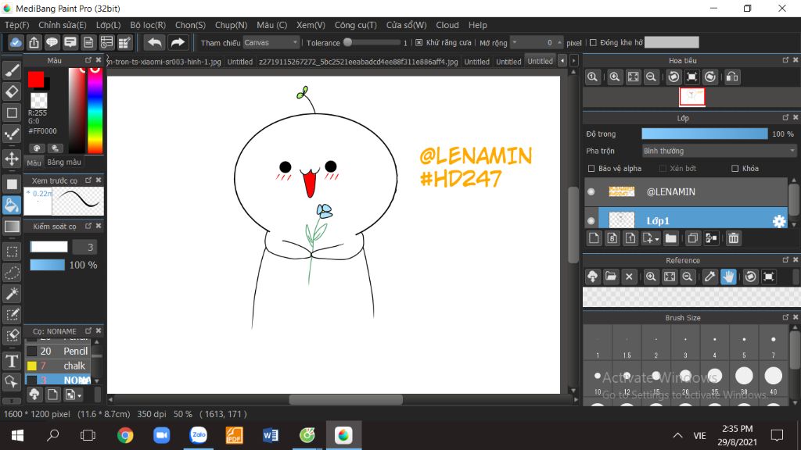Select the Move tool
Screen dimensions: 801x450
(12, 159)
